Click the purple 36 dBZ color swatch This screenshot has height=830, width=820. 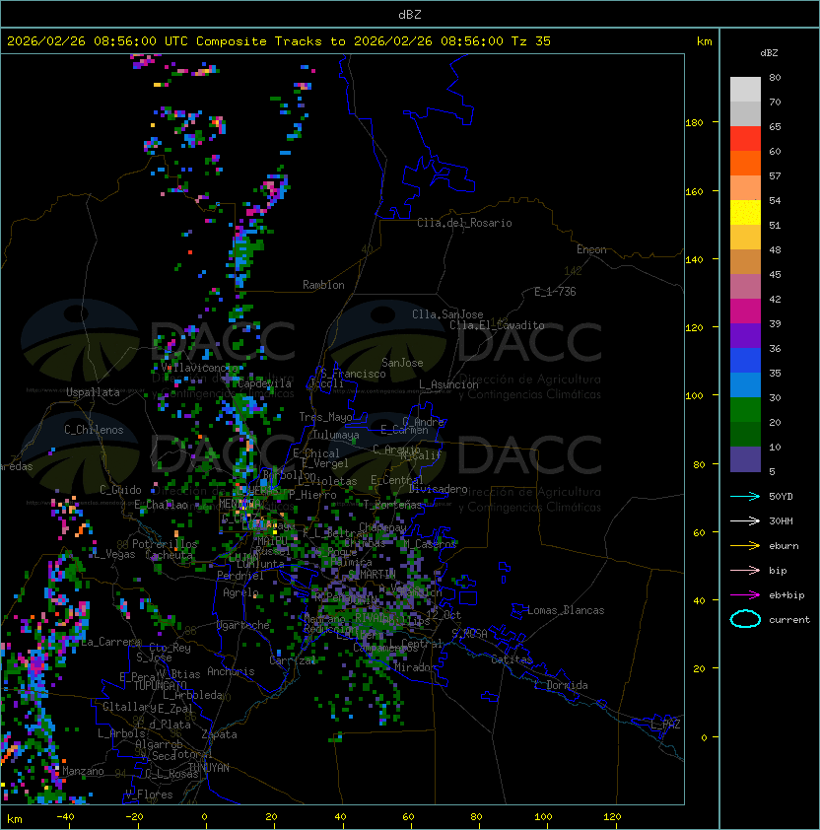[x=745, y=335]
